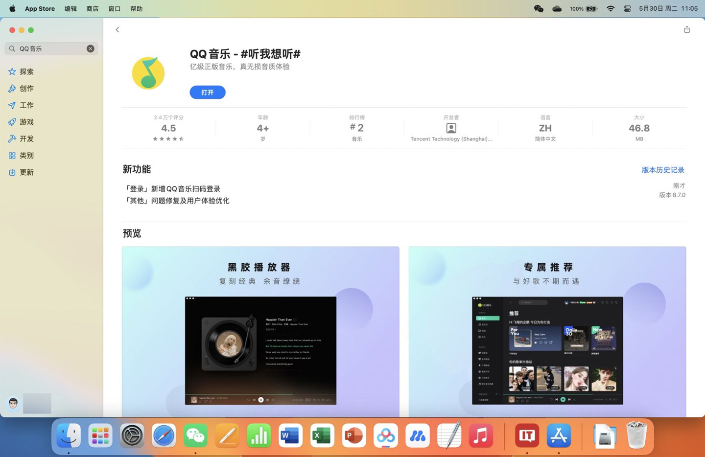Open Finder from the Dock
This screenshot has height=457, width=705.
69,435
